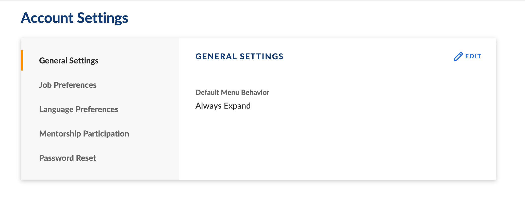Click the word "Account" in the title
This screenshot has height=205, width=525.
(x=47, y=18)
